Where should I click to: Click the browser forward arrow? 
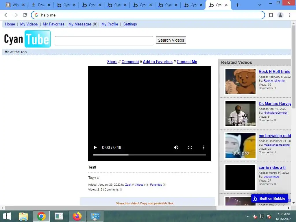click(x=16, y=15)
